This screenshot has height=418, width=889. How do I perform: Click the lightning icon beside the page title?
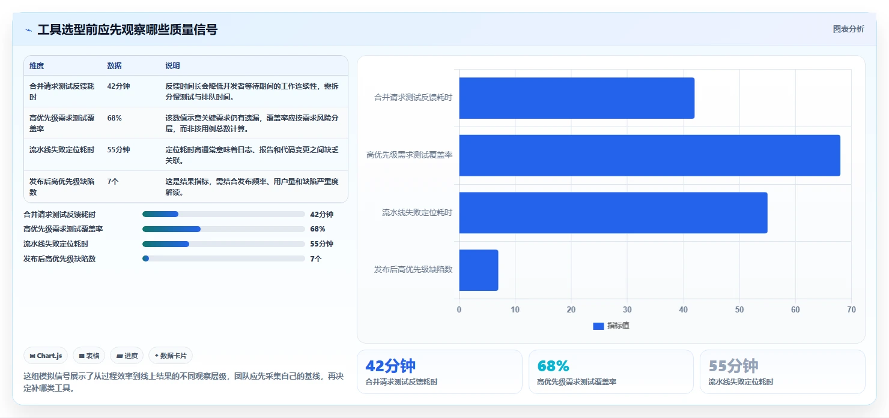[x=28, y=30]
